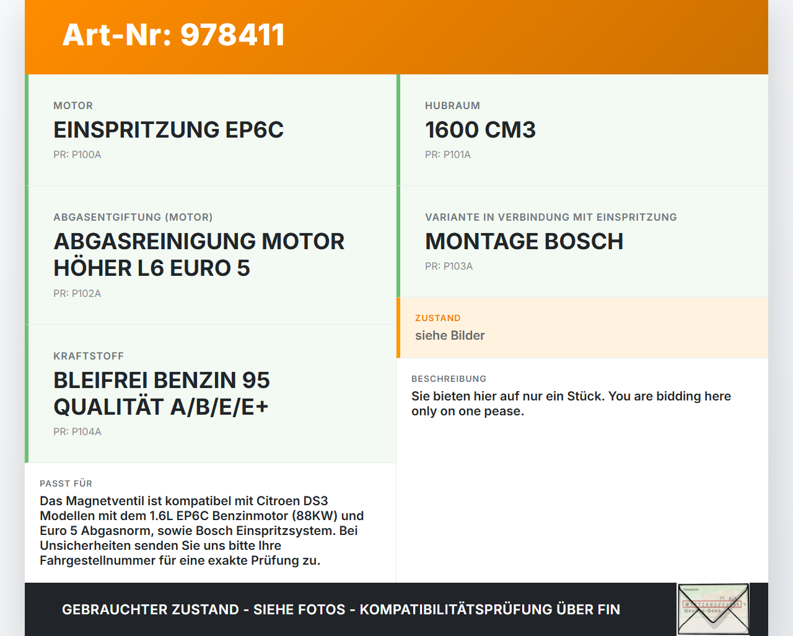Viewport: 793px width, 636px height.
Task: Click PR code P104A
Action: click(77, 431)
